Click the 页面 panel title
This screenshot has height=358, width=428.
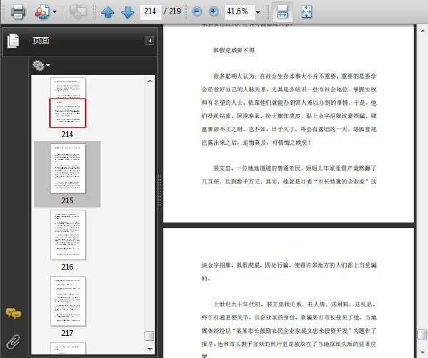41,41
